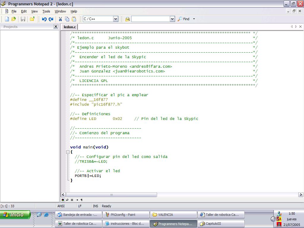Expand the find text combo box list

(x=172, y=19)
